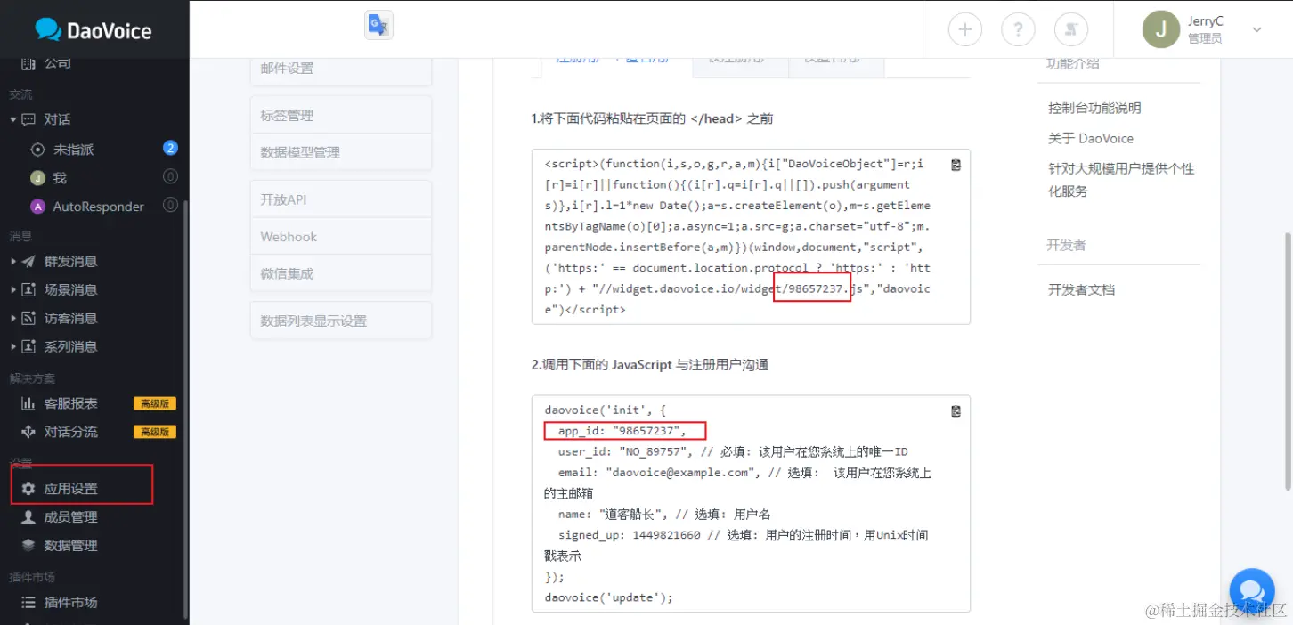This screenshot has width=1293, height=625.
Task: Click 高级版 badge next to 客服报表
Action: [x=155, y=403]
